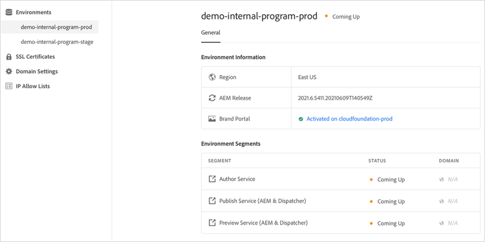Click the Brand Portal row label
Image resolution: width=485 pixels, height=242 pixels.
coord(235,119)
